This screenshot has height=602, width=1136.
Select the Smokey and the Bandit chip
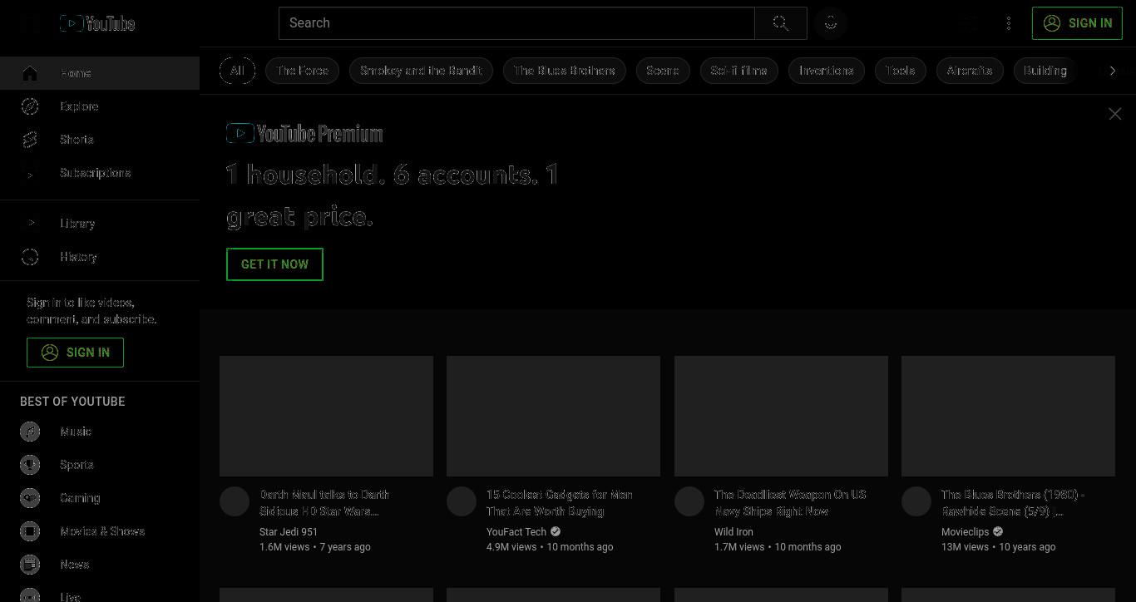(x=421, y=71)
